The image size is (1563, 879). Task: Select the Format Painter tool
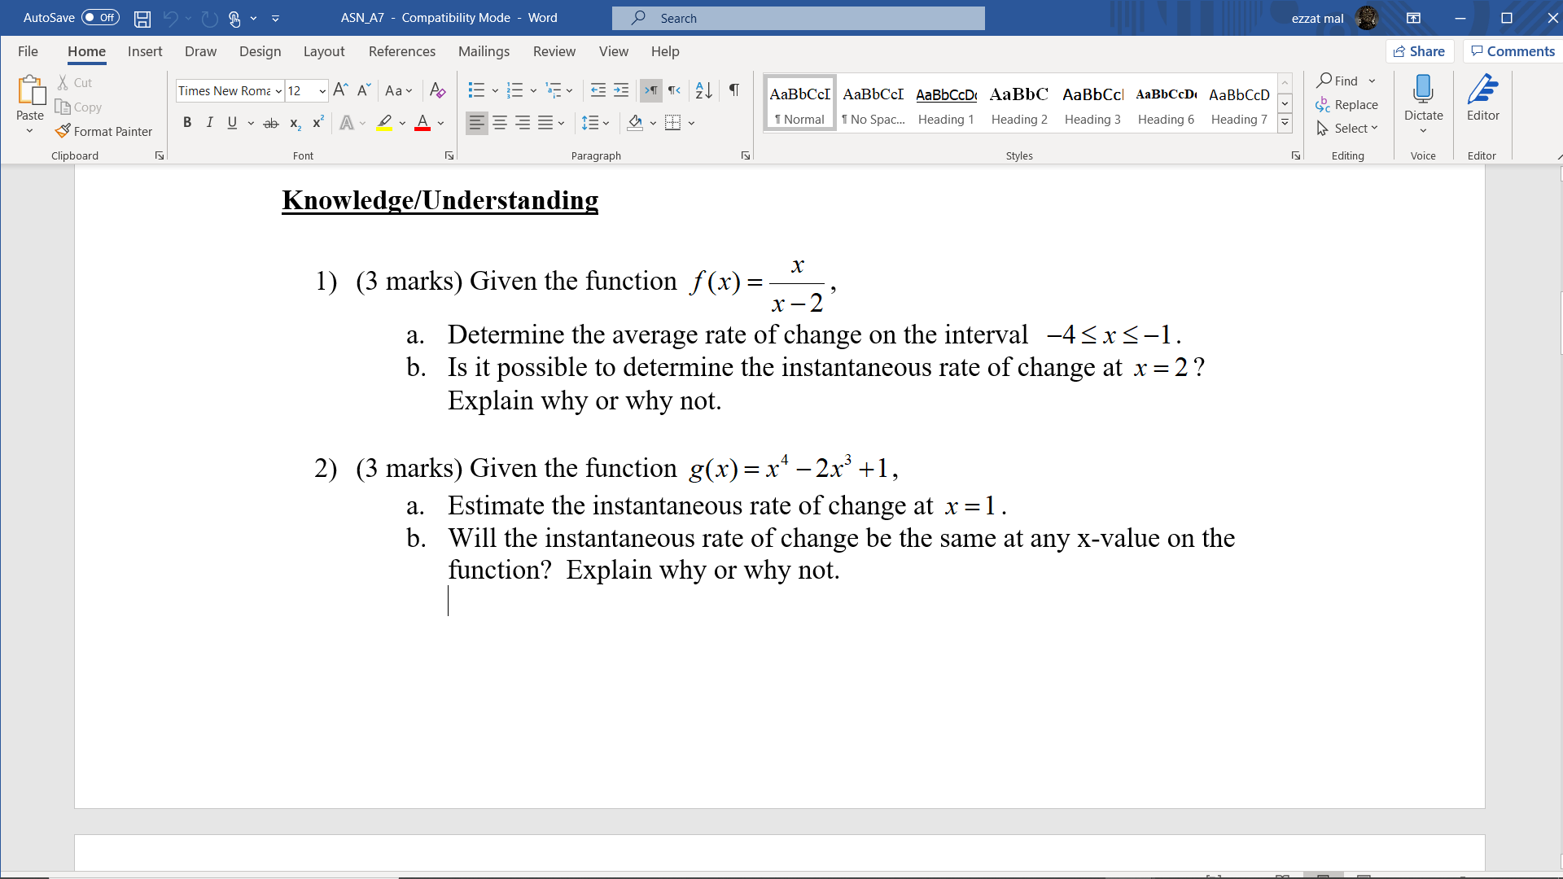(104, 131)
